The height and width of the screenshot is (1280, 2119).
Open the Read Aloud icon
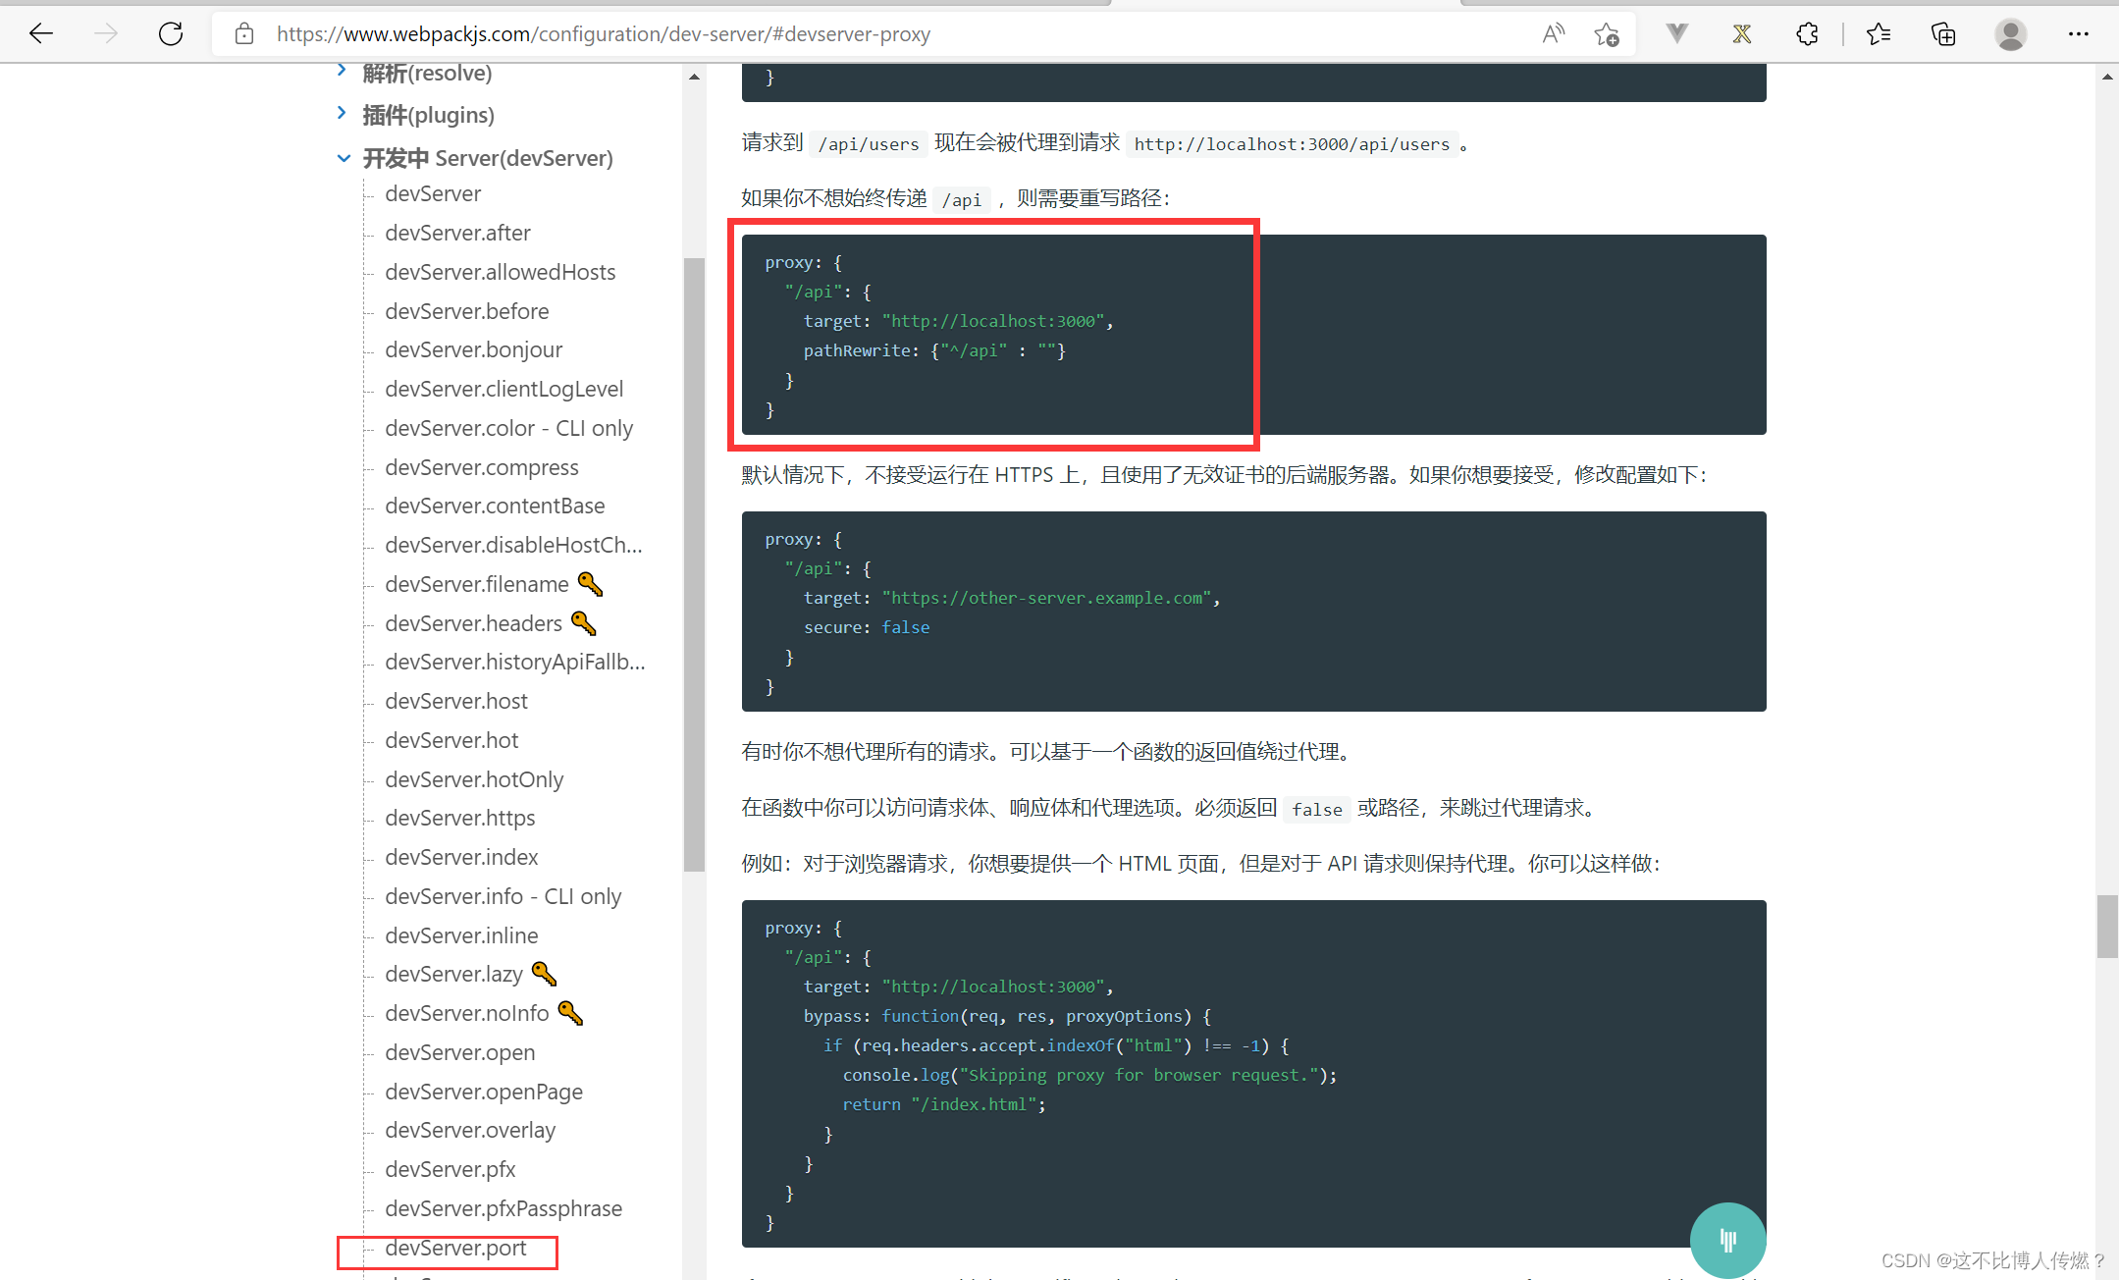tap(1553, 34)
